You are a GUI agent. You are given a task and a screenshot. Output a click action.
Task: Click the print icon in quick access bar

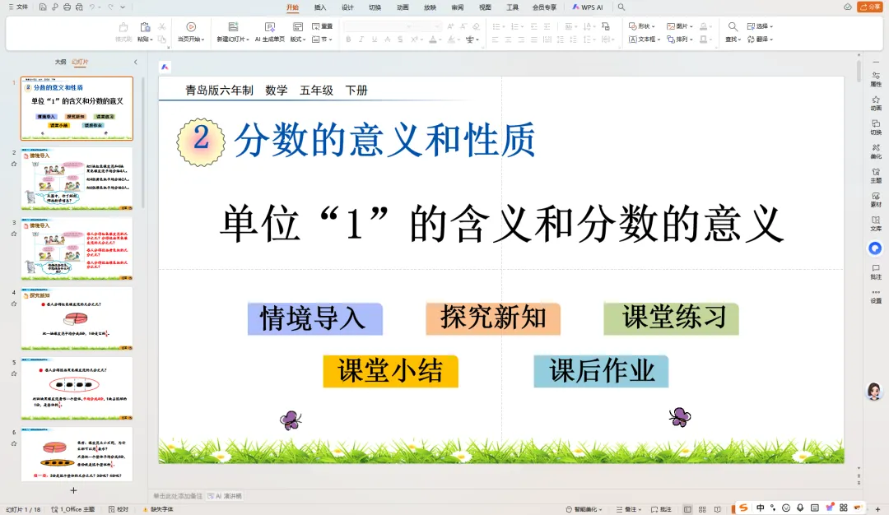(67, 7)
